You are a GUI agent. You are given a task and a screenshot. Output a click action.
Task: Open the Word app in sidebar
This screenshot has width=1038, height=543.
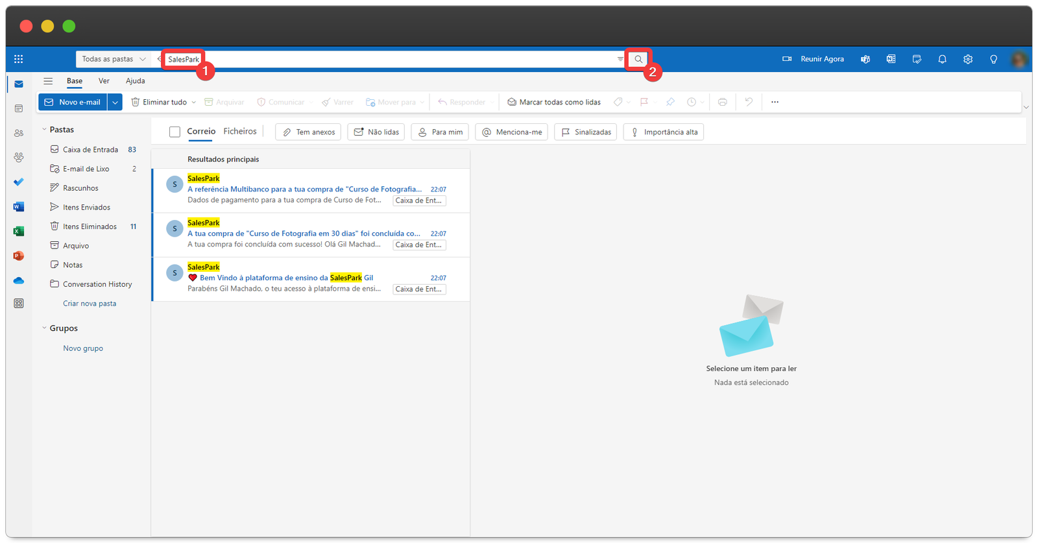tap(18, 207)
